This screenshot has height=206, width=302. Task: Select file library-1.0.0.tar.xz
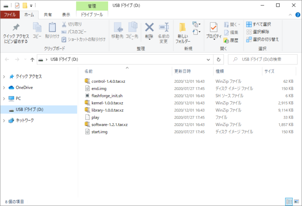[107, 110]
